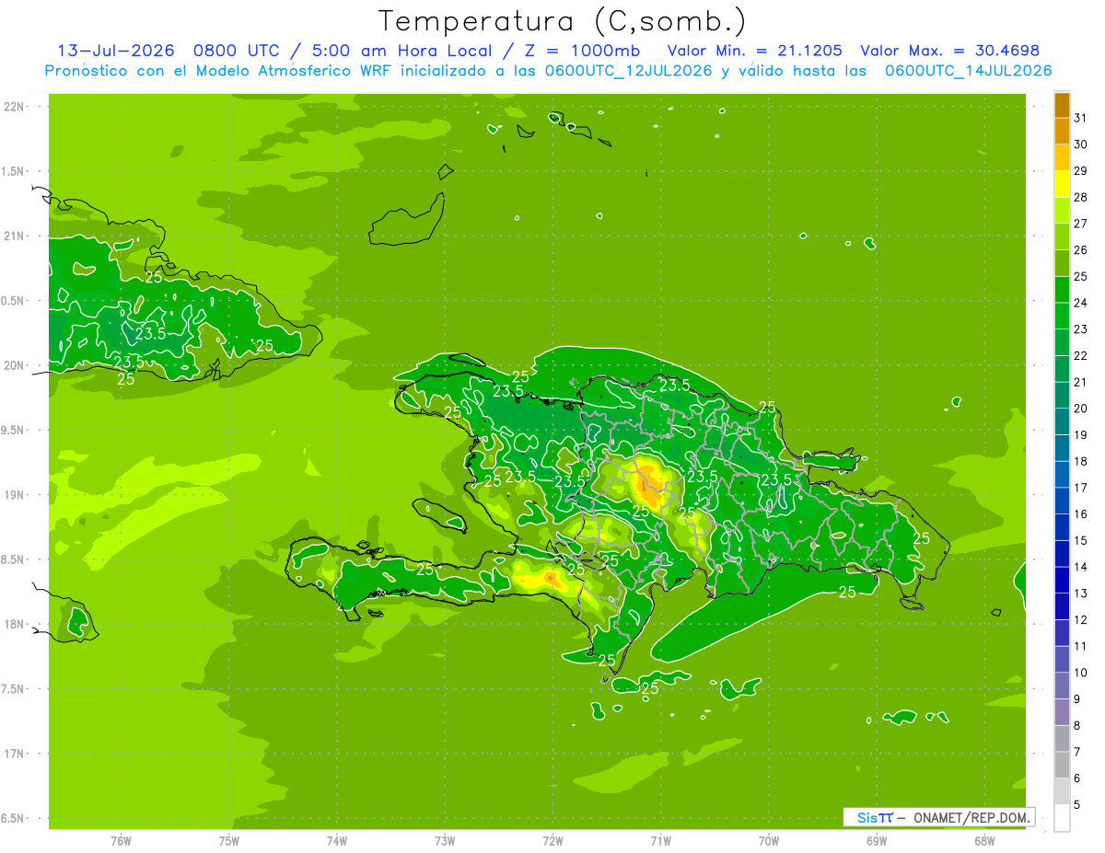This screenshot has height=853, width=1105.
Task: Click the colorbar label "31"
Action: [x=1080, y=118]
